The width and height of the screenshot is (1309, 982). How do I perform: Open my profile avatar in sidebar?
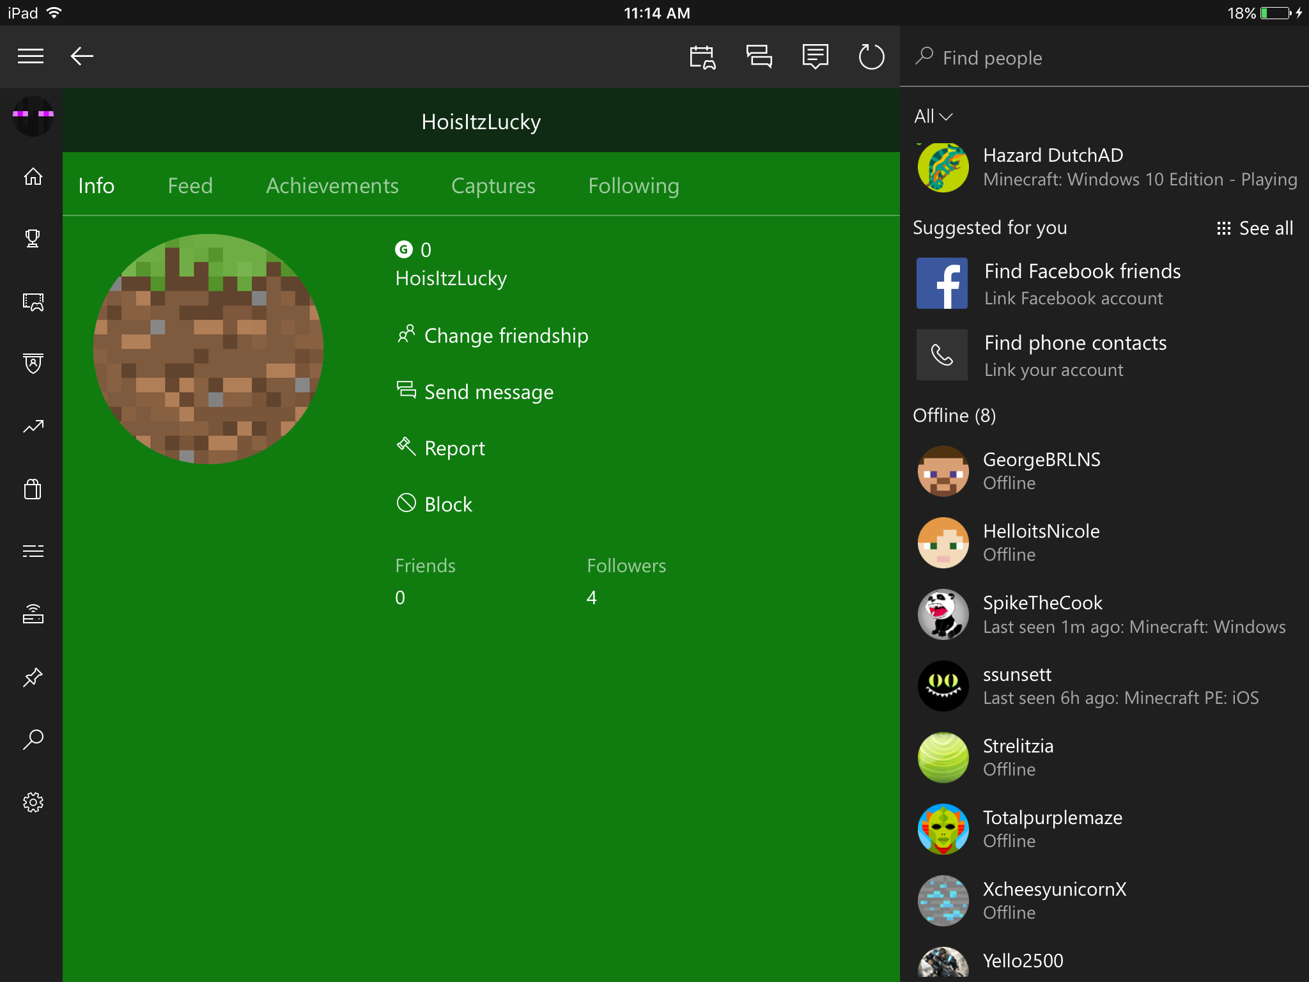pyautogui.click(x=33, y=116)
